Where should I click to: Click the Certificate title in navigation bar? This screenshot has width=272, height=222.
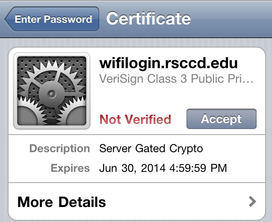(148, 19)
